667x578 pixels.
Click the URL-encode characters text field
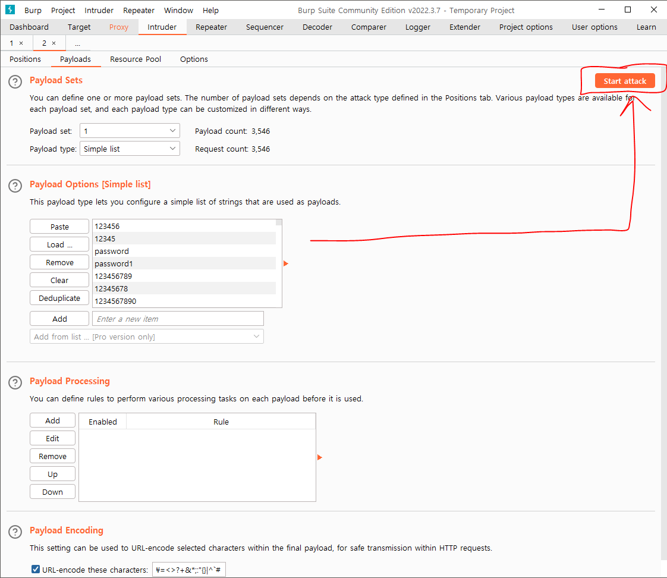189,570
